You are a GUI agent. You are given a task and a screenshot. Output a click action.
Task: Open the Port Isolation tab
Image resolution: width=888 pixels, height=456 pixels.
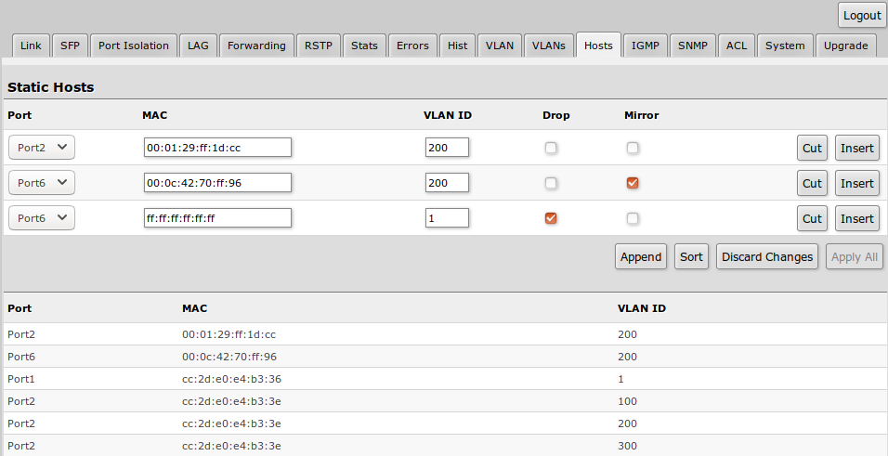[x=134, y=46]
